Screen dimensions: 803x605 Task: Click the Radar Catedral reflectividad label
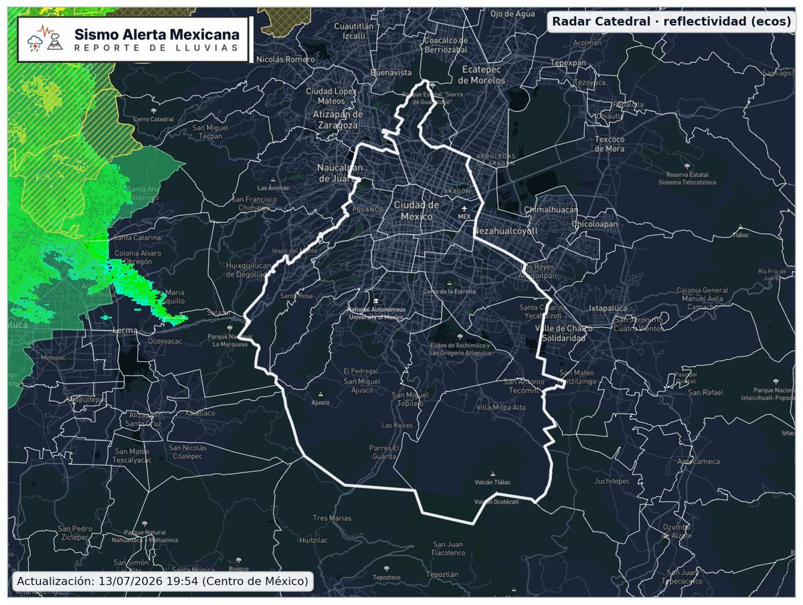(671, 21)
